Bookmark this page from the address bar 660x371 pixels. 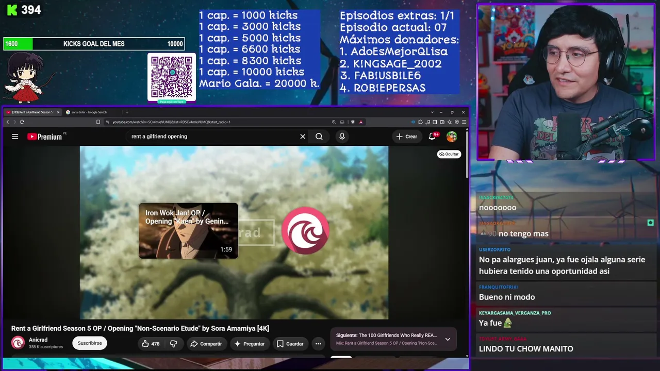coord(98,122)
